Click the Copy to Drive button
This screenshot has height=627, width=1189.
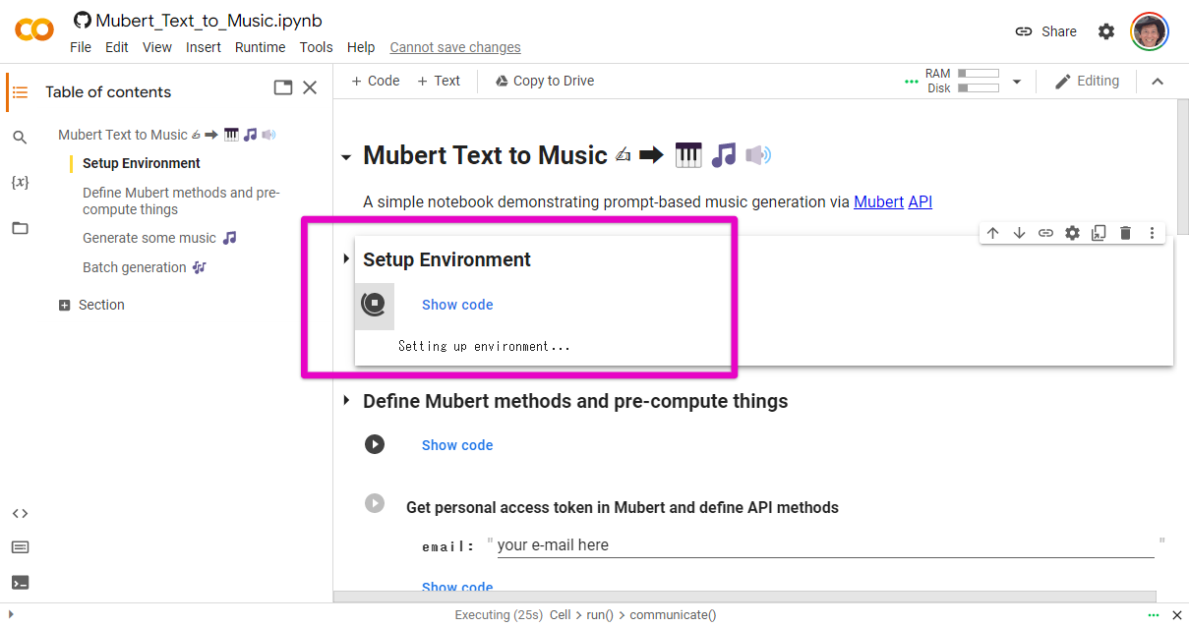pyautogui.click(x=544, y=81)
